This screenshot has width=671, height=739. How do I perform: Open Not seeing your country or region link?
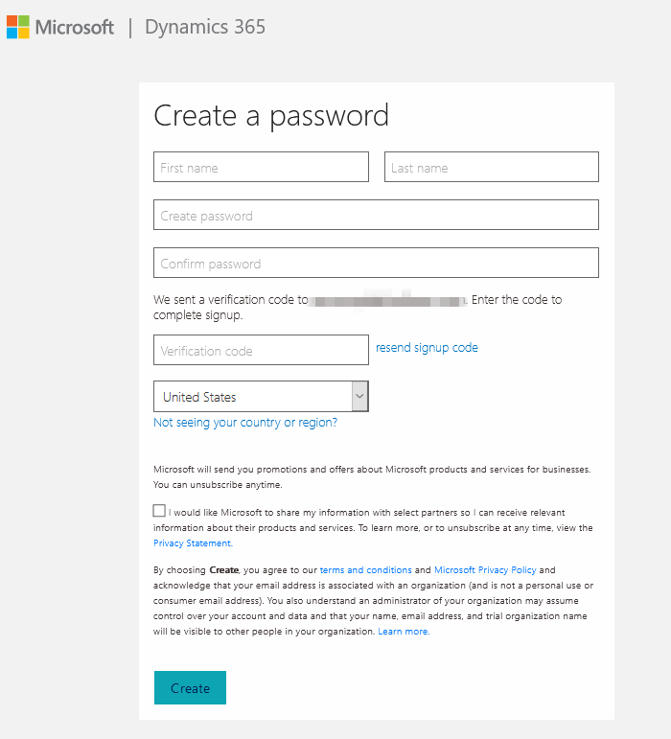[245, 423]
